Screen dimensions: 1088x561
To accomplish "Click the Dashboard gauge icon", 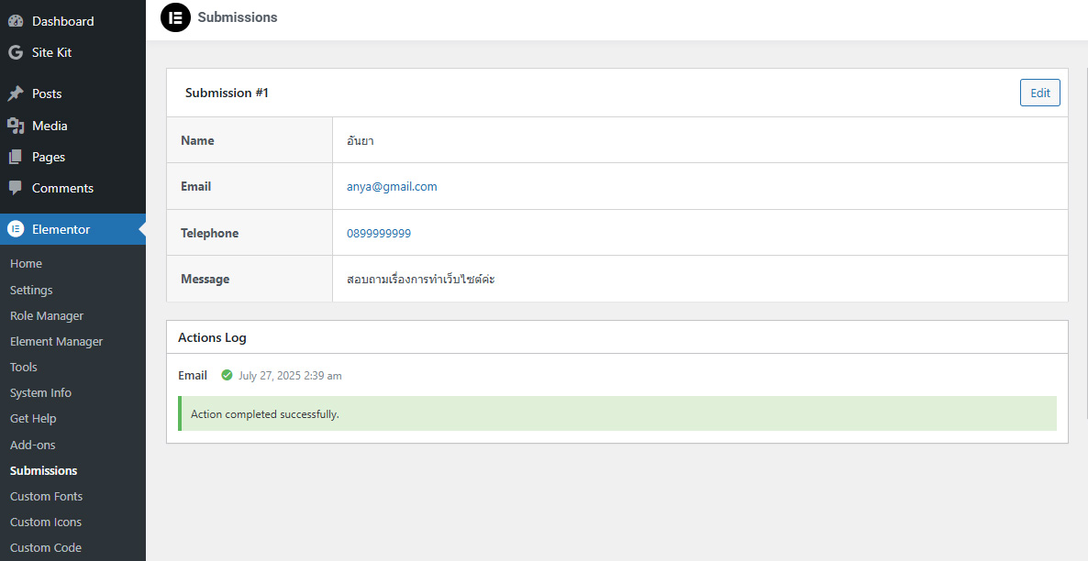I will point(16,21).
